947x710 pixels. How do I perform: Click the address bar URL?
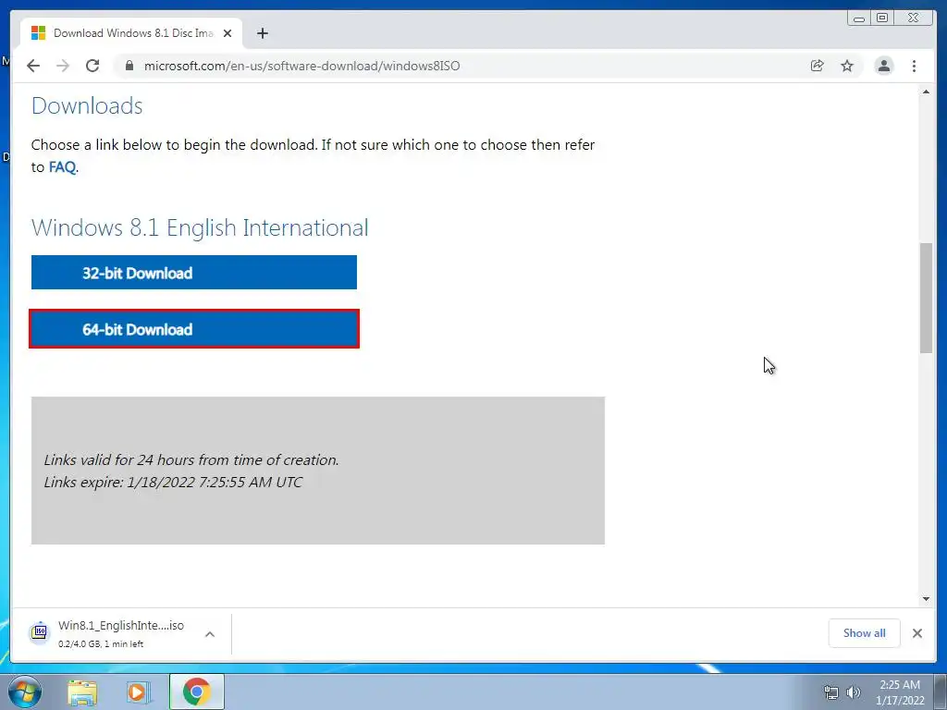coord(302,66)
